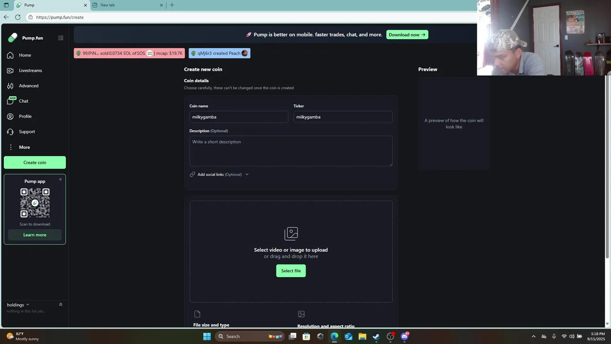The height and width of the screenshot is (344, 611).
Task: Click the Preview card area
Action: pyautogui.click(x=454, y=124)
